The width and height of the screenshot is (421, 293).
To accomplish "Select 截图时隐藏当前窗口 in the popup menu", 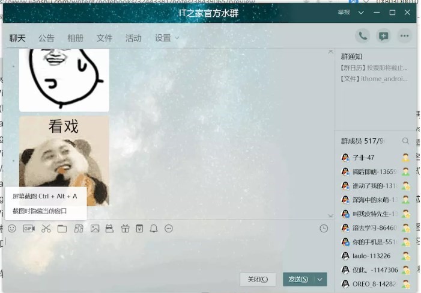I will point(40,211).
